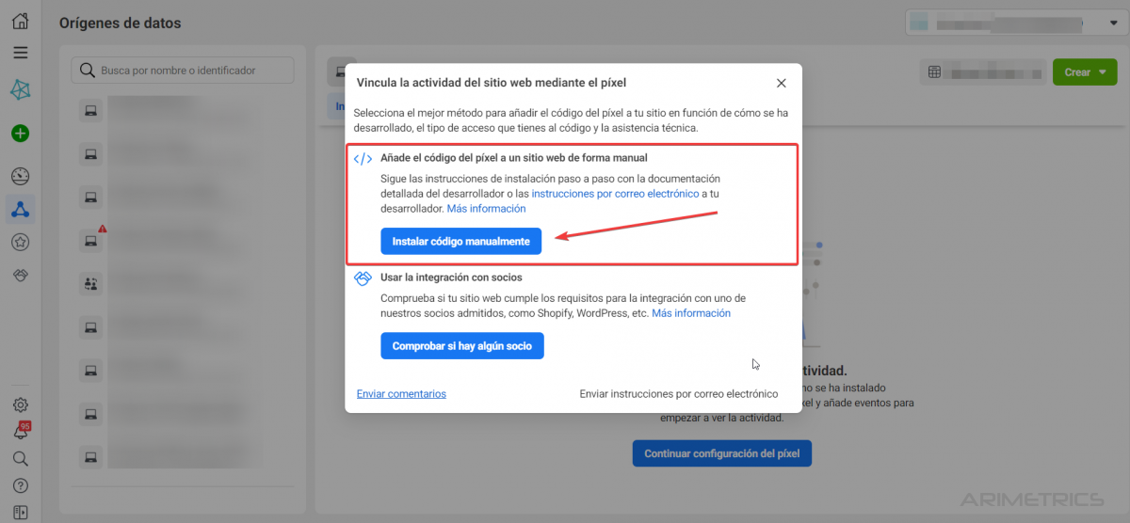The image size is (1130, 523).
Task: Select the data sources triangle icon
Action: (20, 209)
